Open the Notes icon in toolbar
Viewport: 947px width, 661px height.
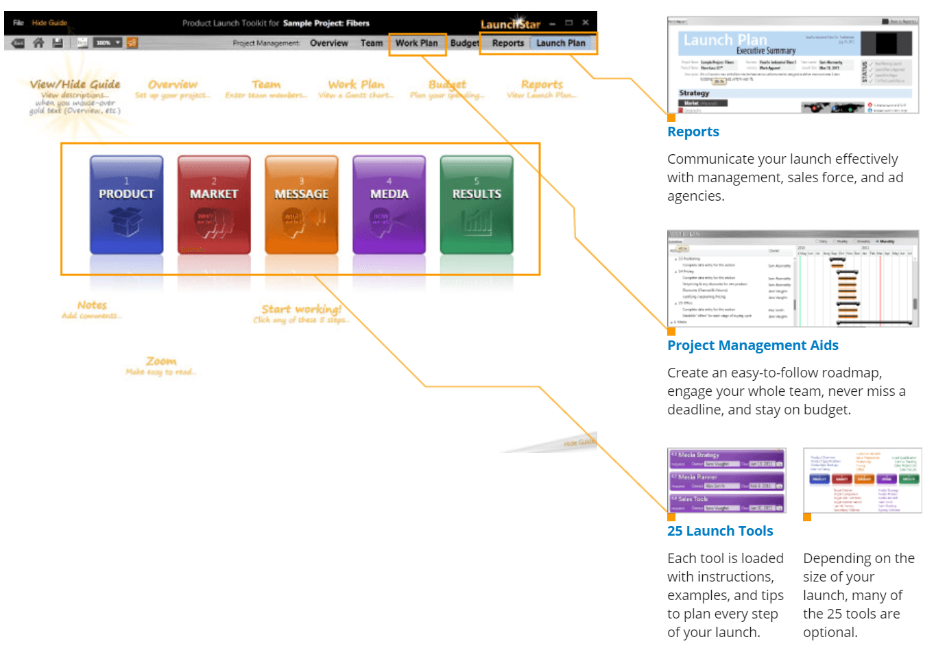click(x=82, y=42)
